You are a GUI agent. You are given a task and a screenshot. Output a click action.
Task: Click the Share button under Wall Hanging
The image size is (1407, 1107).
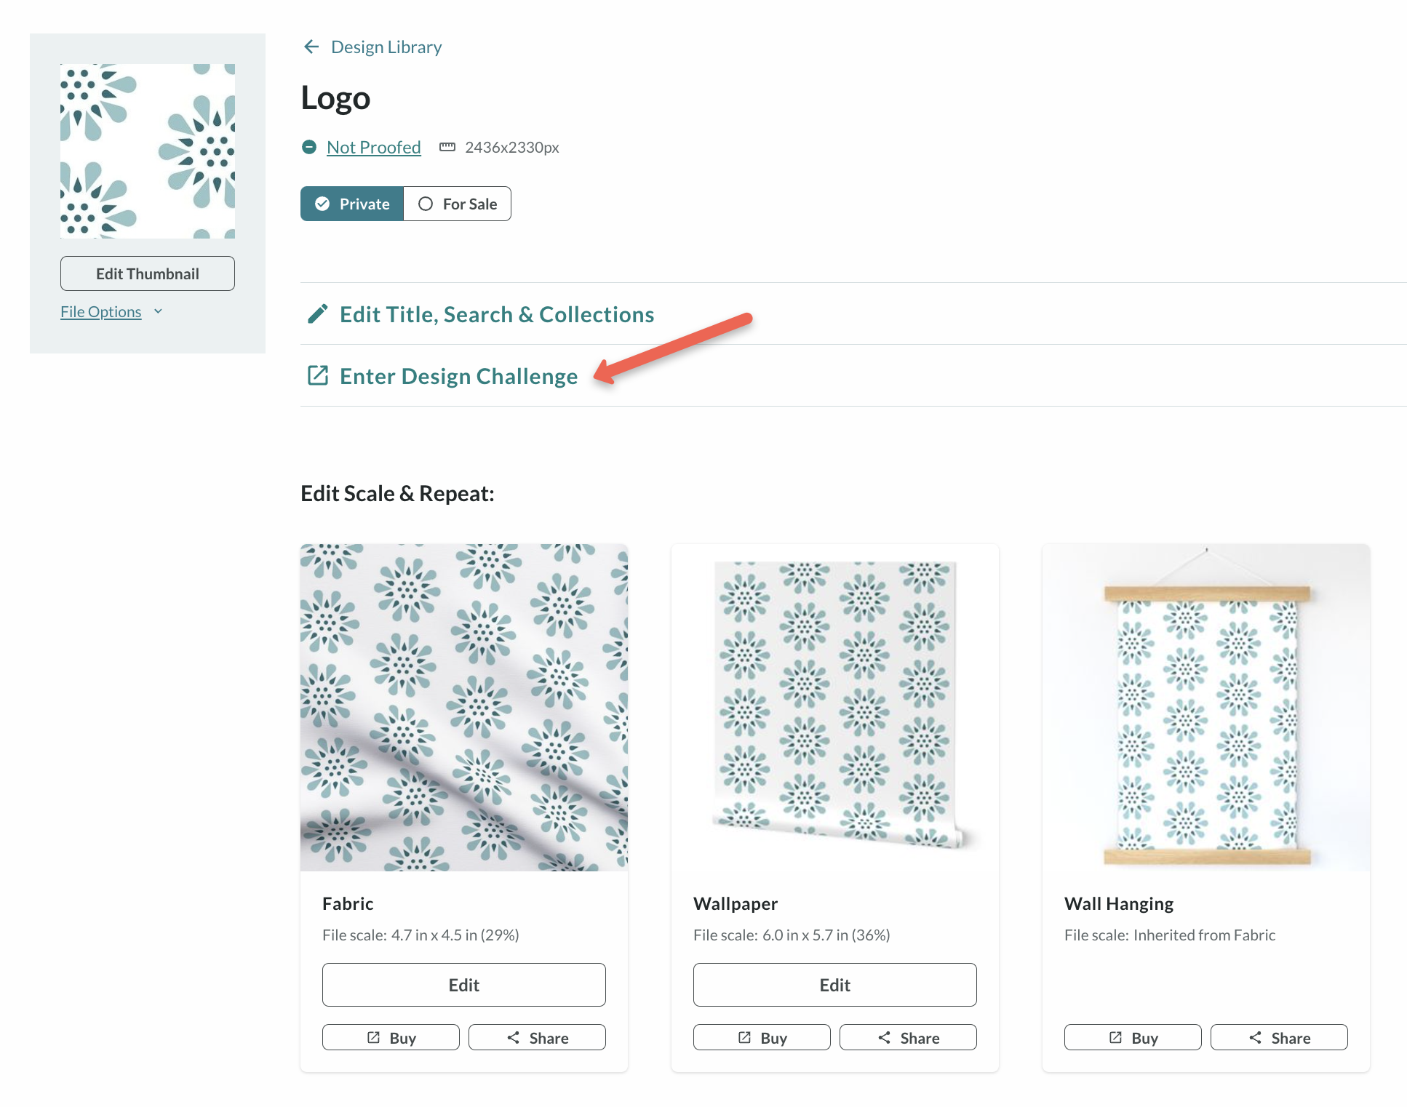point(1279,1038)
